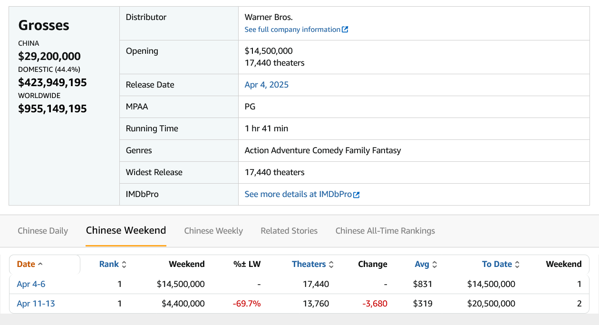Open the Apr 11-13 weekend link
Image resolution: width=599 pixels, height=325 pixels.
click(x=36, y=304)
